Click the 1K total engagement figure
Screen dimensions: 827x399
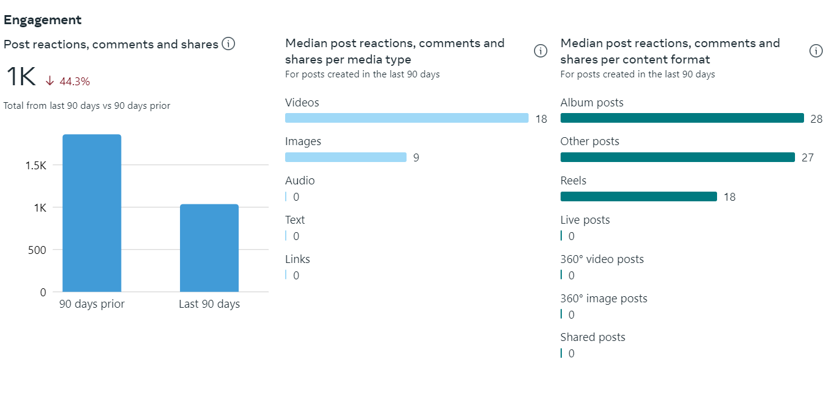21,77
